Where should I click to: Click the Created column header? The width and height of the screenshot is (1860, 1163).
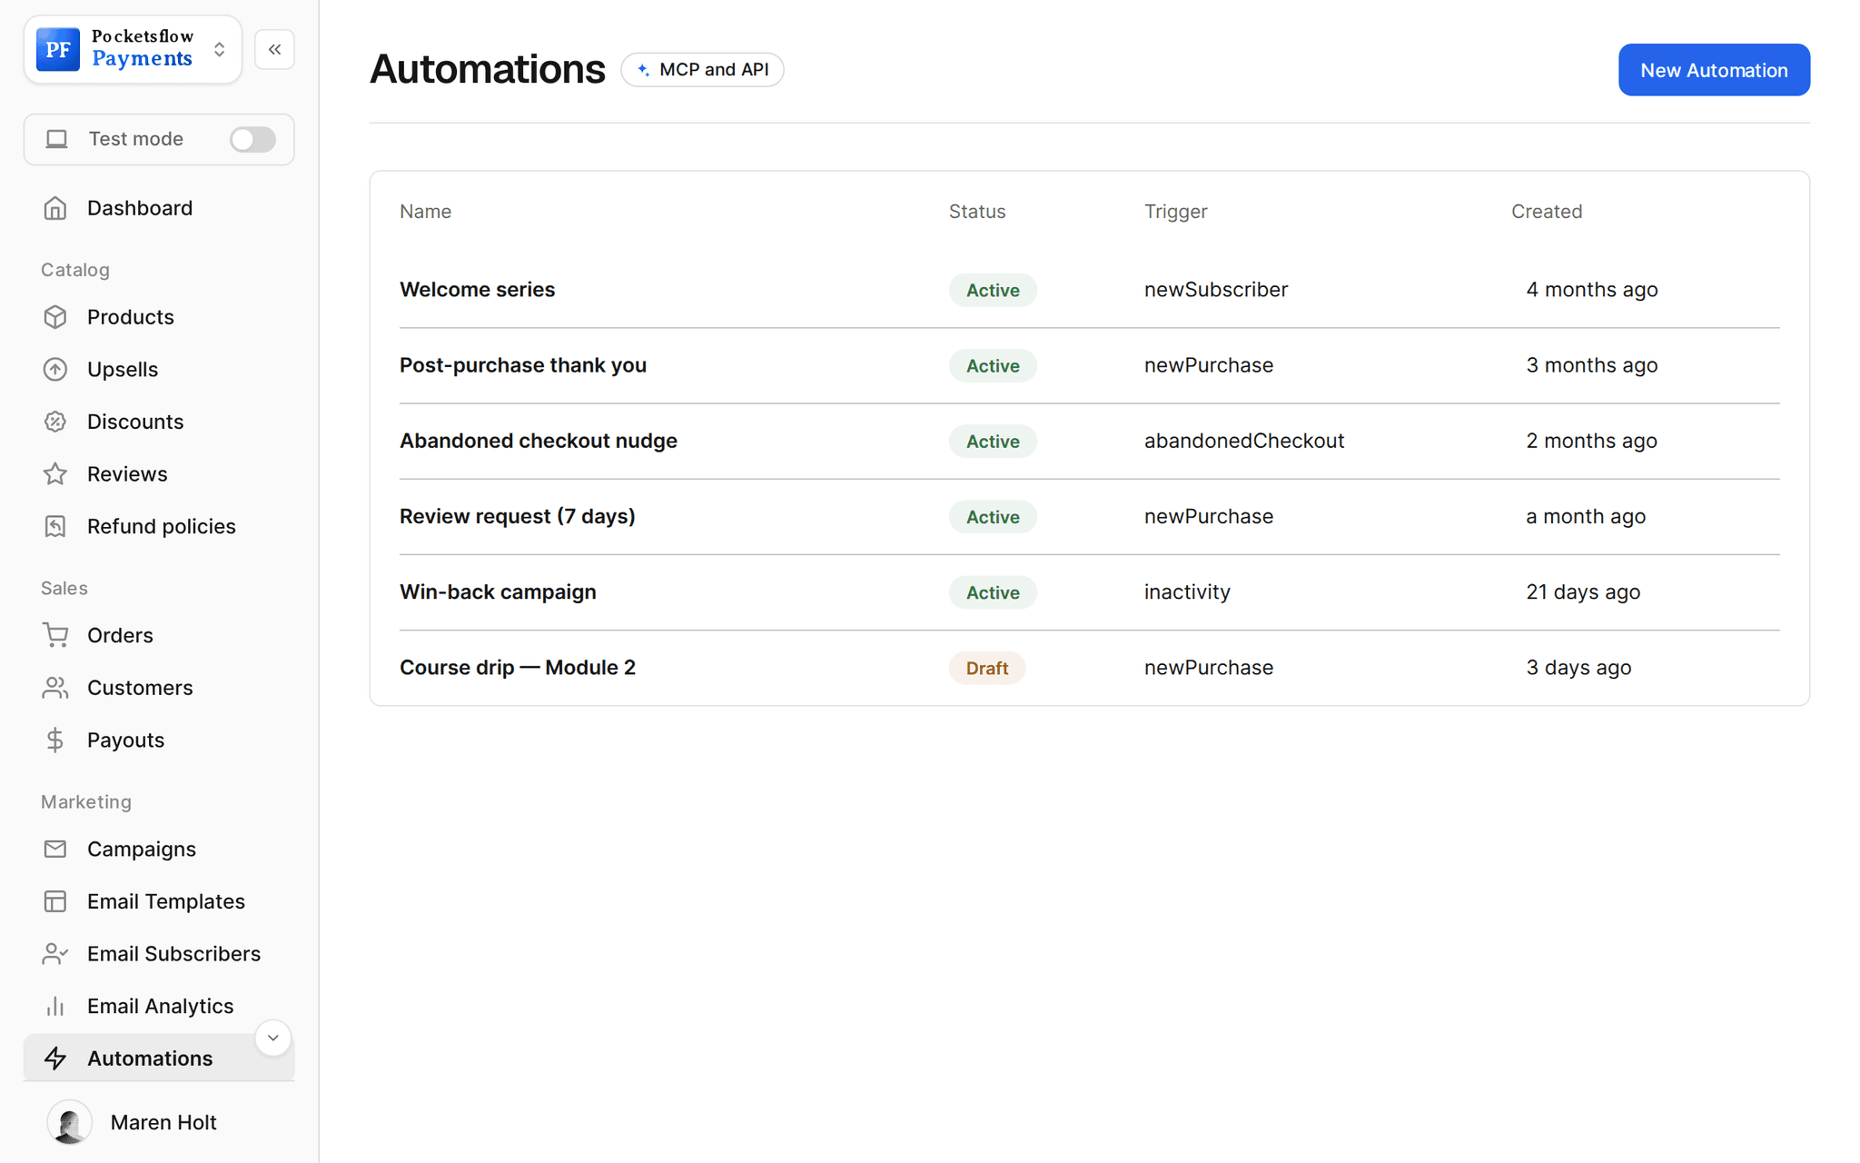[1547, 211]
